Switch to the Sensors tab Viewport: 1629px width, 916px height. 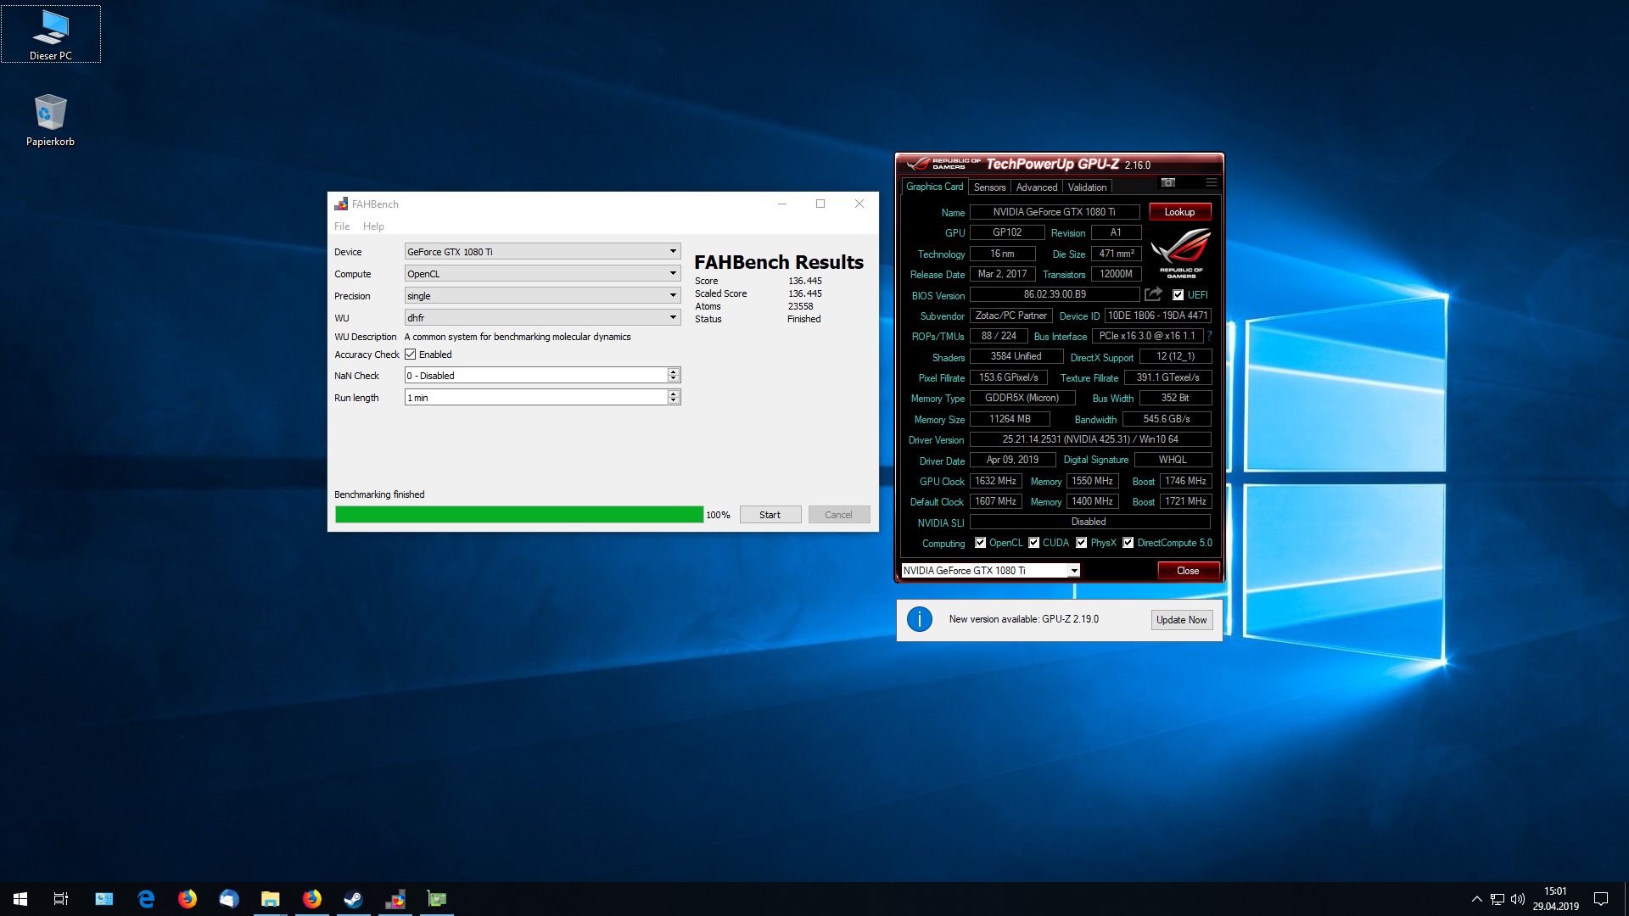coord(989,187)
